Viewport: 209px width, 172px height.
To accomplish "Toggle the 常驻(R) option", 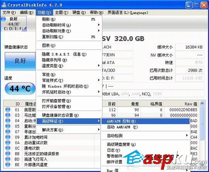I will (69, 75).
